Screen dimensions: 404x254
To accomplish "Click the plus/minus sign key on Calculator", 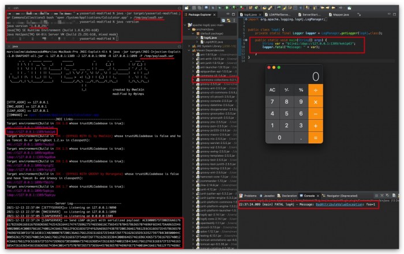I will pyautogui.click(x=286, y=90).
